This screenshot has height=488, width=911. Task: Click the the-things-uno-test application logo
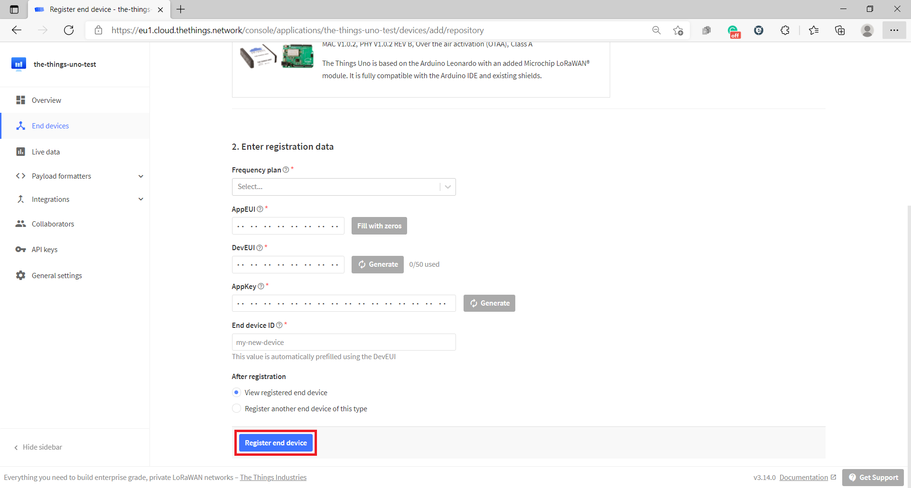point(19,64)
